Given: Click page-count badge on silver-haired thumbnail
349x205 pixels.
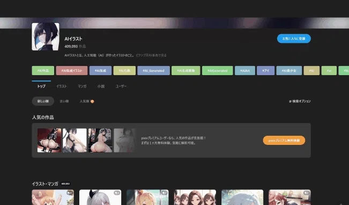Looking at the screenshot, I should tap(117, 193).
